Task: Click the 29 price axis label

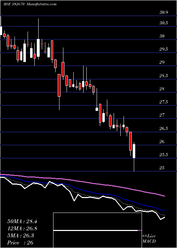Action: click(162, 62)
